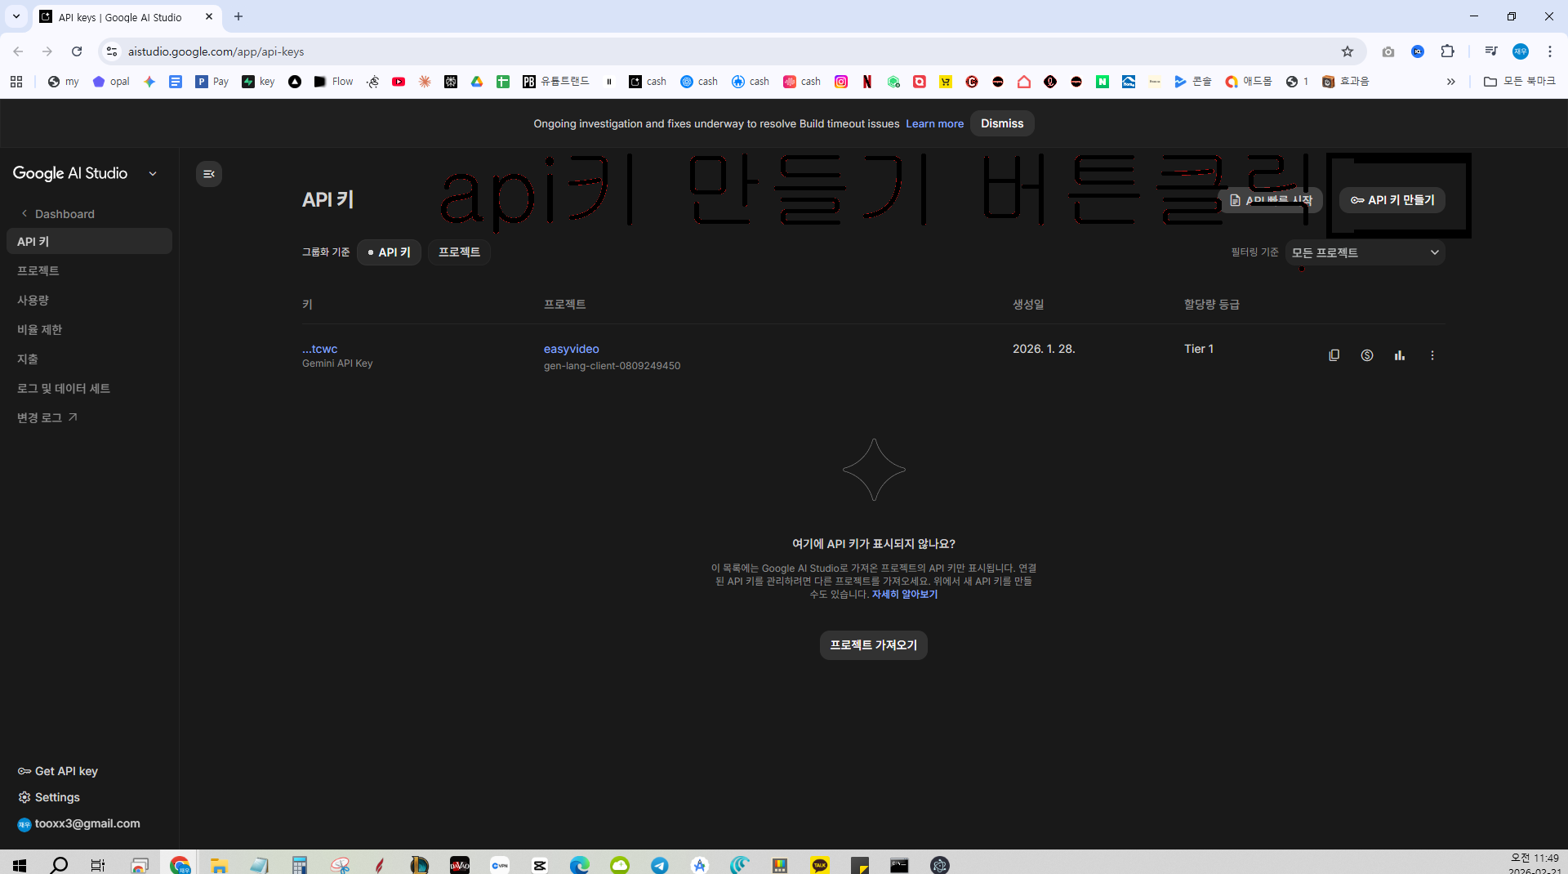Open tab search dropdown arrow
Image resolution: width=1568 pixels, height=874 pixels.
[16, 16]
